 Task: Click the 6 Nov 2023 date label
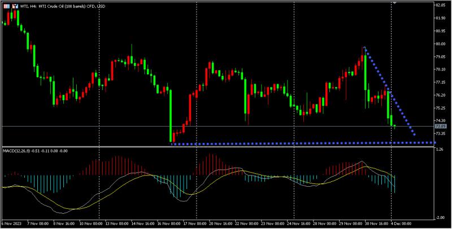click(10, 223)
